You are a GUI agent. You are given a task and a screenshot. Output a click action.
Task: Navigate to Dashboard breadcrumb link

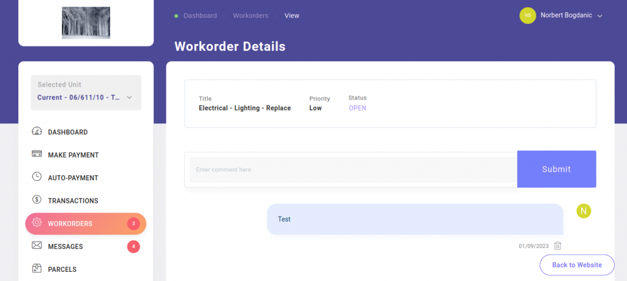tap(200, 15)
